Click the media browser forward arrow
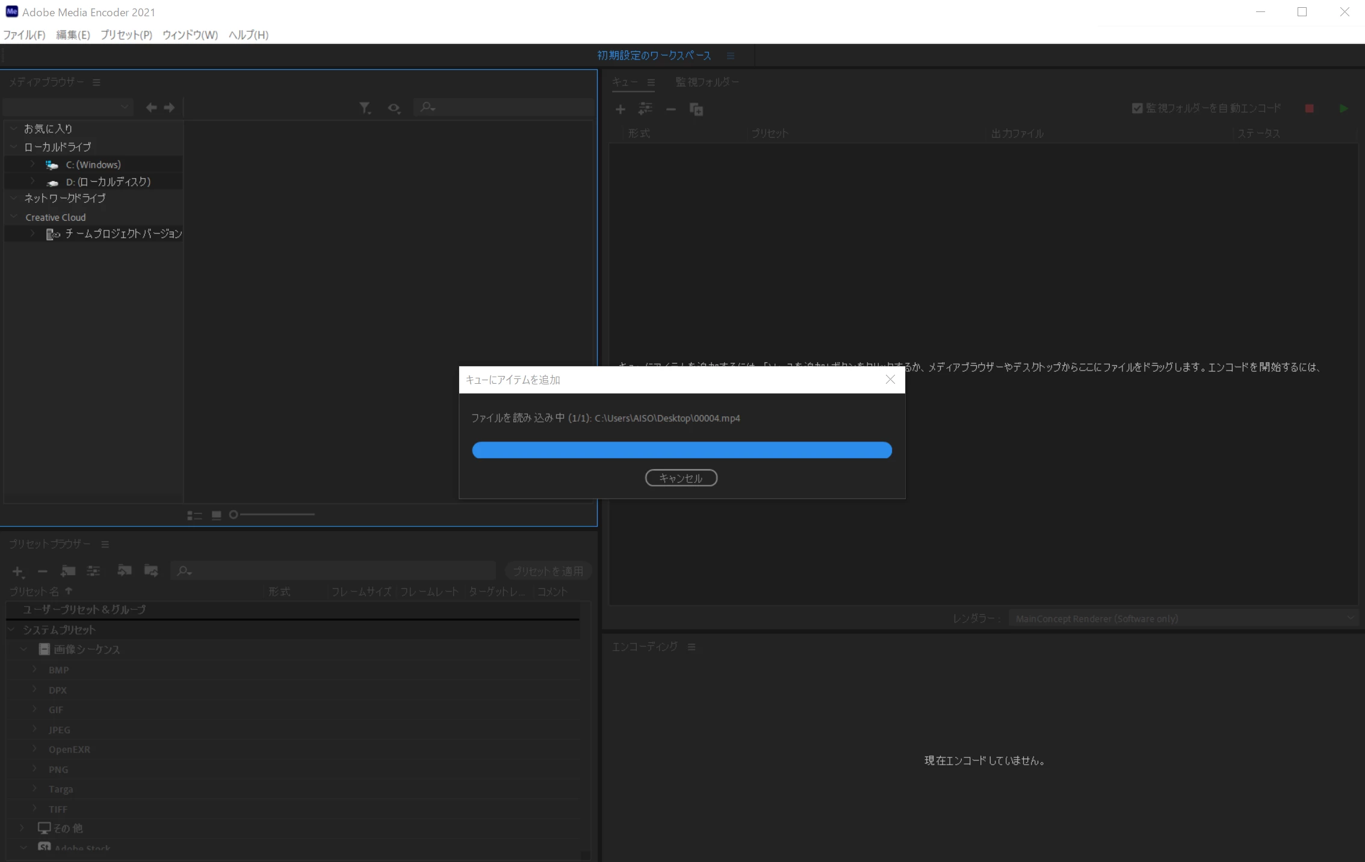The width and height of the screenshot is (1365, 862). pos(170,108)
